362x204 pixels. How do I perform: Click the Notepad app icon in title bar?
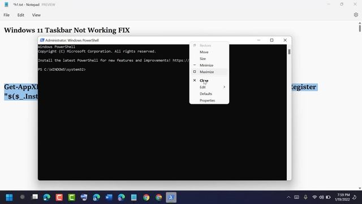pyautogui.click(x=6, y=5)
